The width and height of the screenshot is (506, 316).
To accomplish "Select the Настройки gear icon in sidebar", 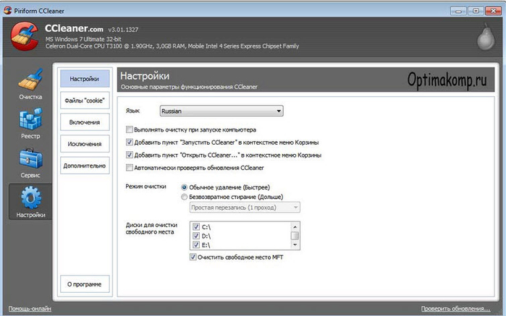I will point(31,197).
